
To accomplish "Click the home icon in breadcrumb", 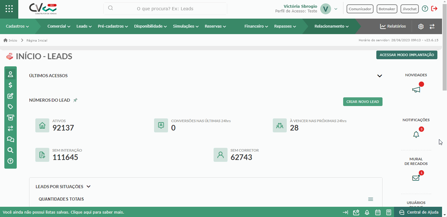I will point(5,40).
